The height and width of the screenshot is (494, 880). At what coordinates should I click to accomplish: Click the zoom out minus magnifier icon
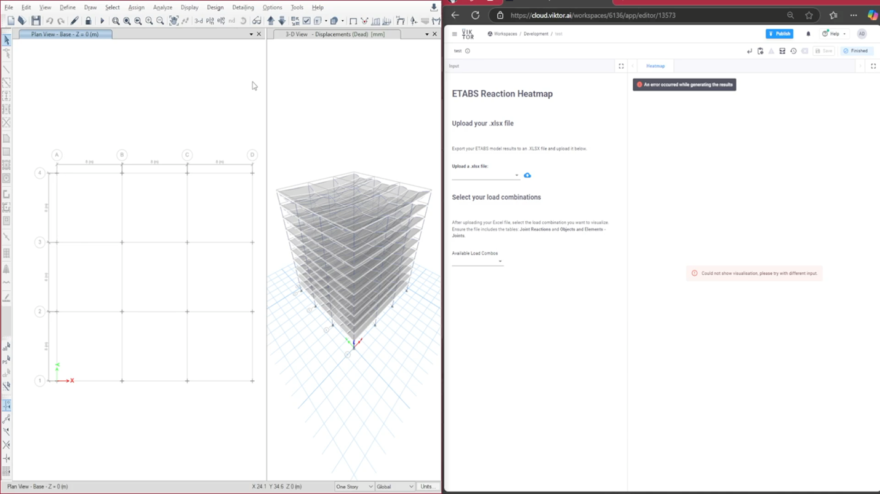tap(160, 21)
